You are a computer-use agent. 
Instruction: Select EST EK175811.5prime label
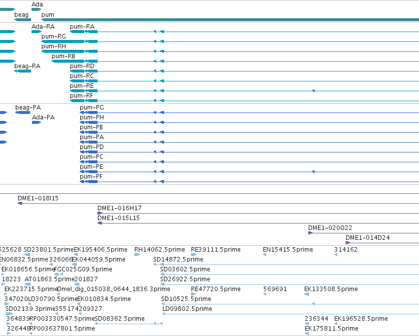point(332,329)
